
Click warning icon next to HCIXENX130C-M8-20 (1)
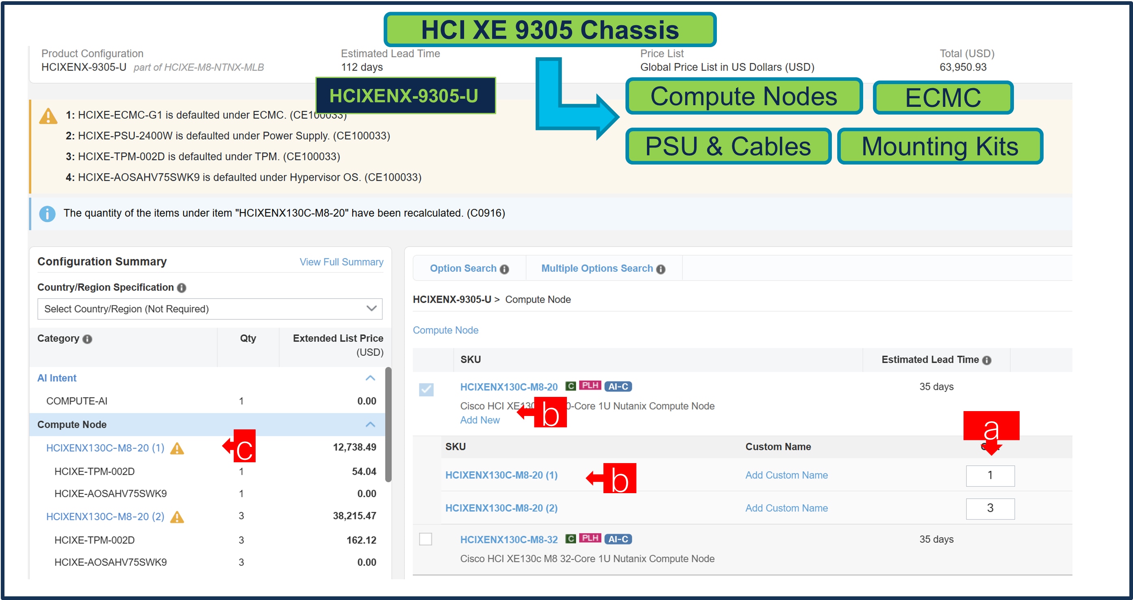pos(177,448)
